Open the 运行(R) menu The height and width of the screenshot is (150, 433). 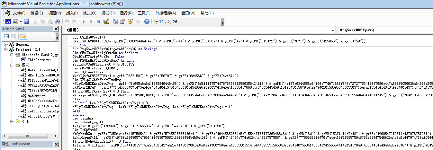(126, 13)
